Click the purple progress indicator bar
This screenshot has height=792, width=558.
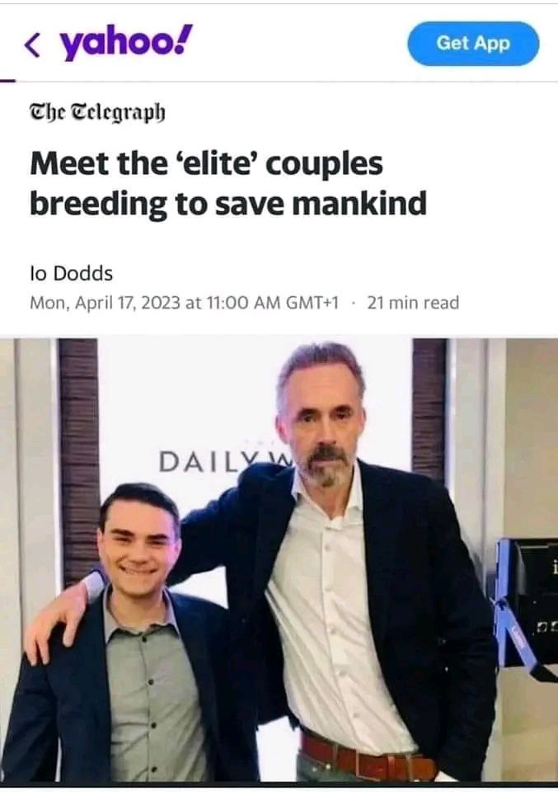click(7, 80)
